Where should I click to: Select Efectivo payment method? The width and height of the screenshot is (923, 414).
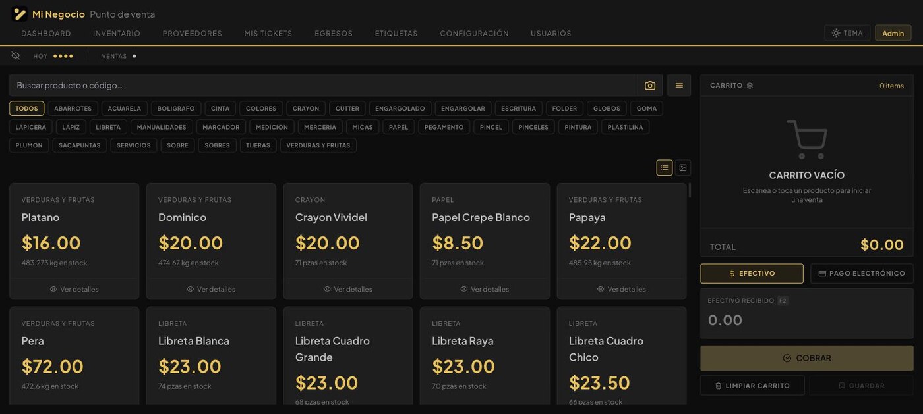pyautogui.click(x=752, y=273)
